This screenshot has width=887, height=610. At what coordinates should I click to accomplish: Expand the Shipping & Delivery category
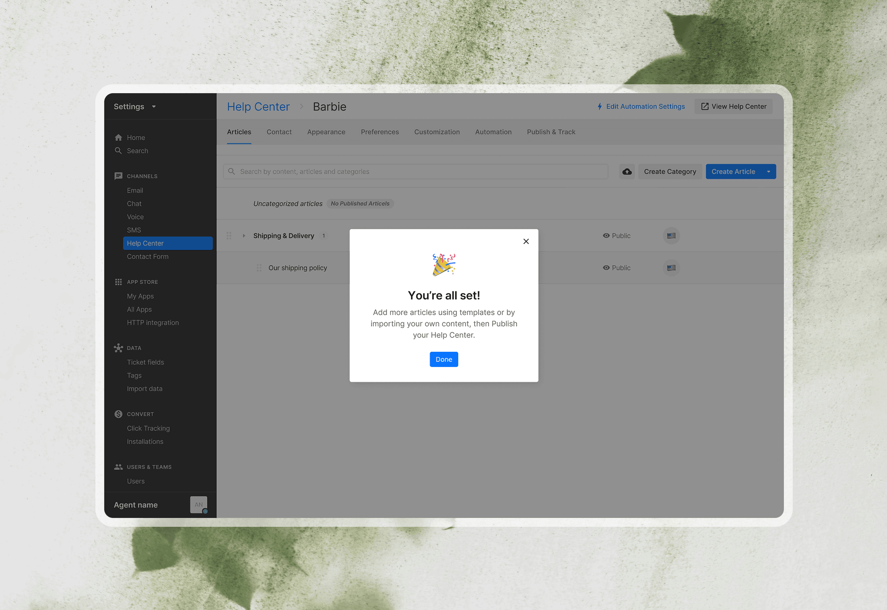244,236
